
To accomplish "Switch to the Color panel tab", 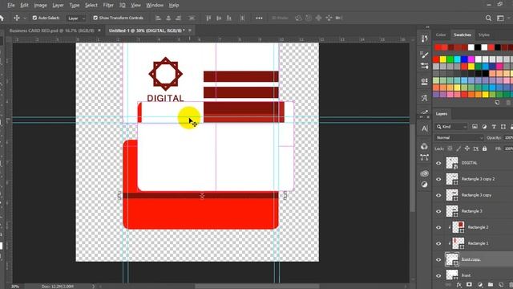I will (441, 35).
